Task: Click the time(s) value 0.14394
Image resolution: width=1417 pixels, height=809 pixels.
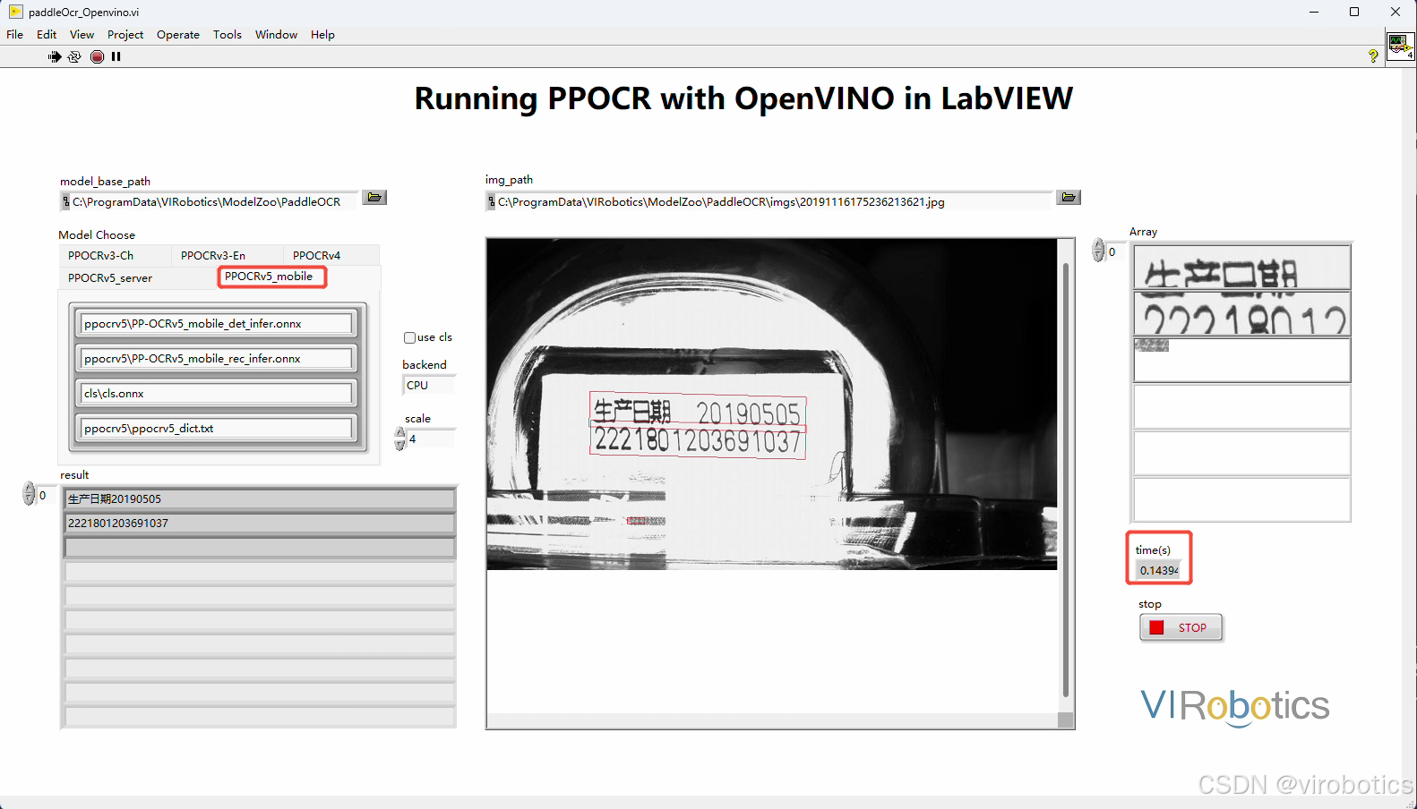Action: point(1159,571)
